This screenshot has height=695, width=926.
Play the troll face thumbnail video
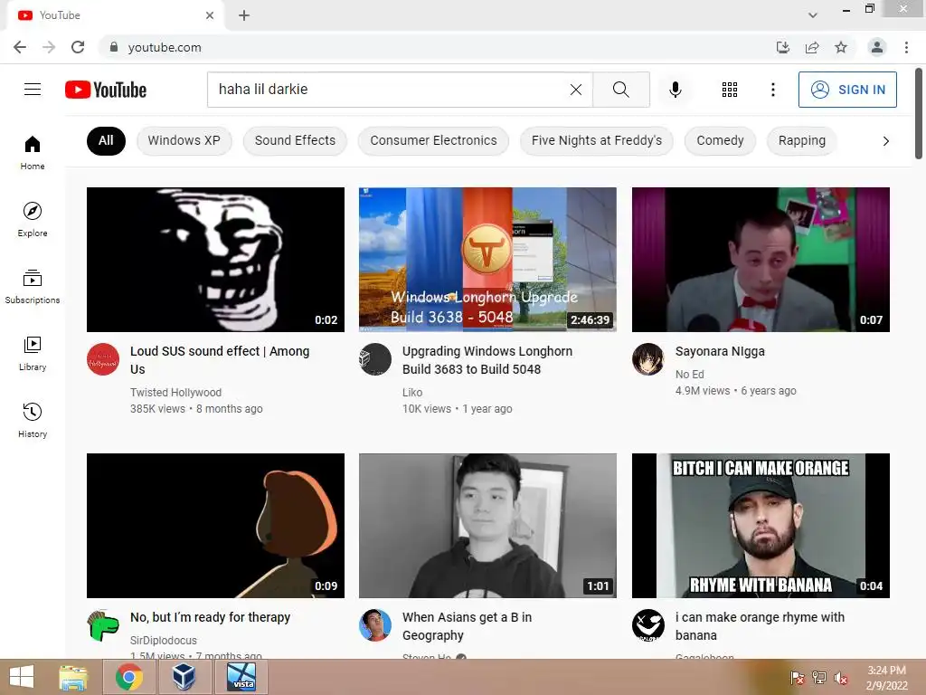click(215, 260)
